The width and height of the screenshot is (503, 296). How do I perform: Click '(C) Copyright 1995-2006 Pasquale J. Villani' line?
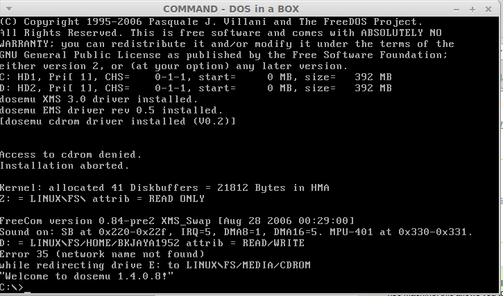[x=212, y=21]
